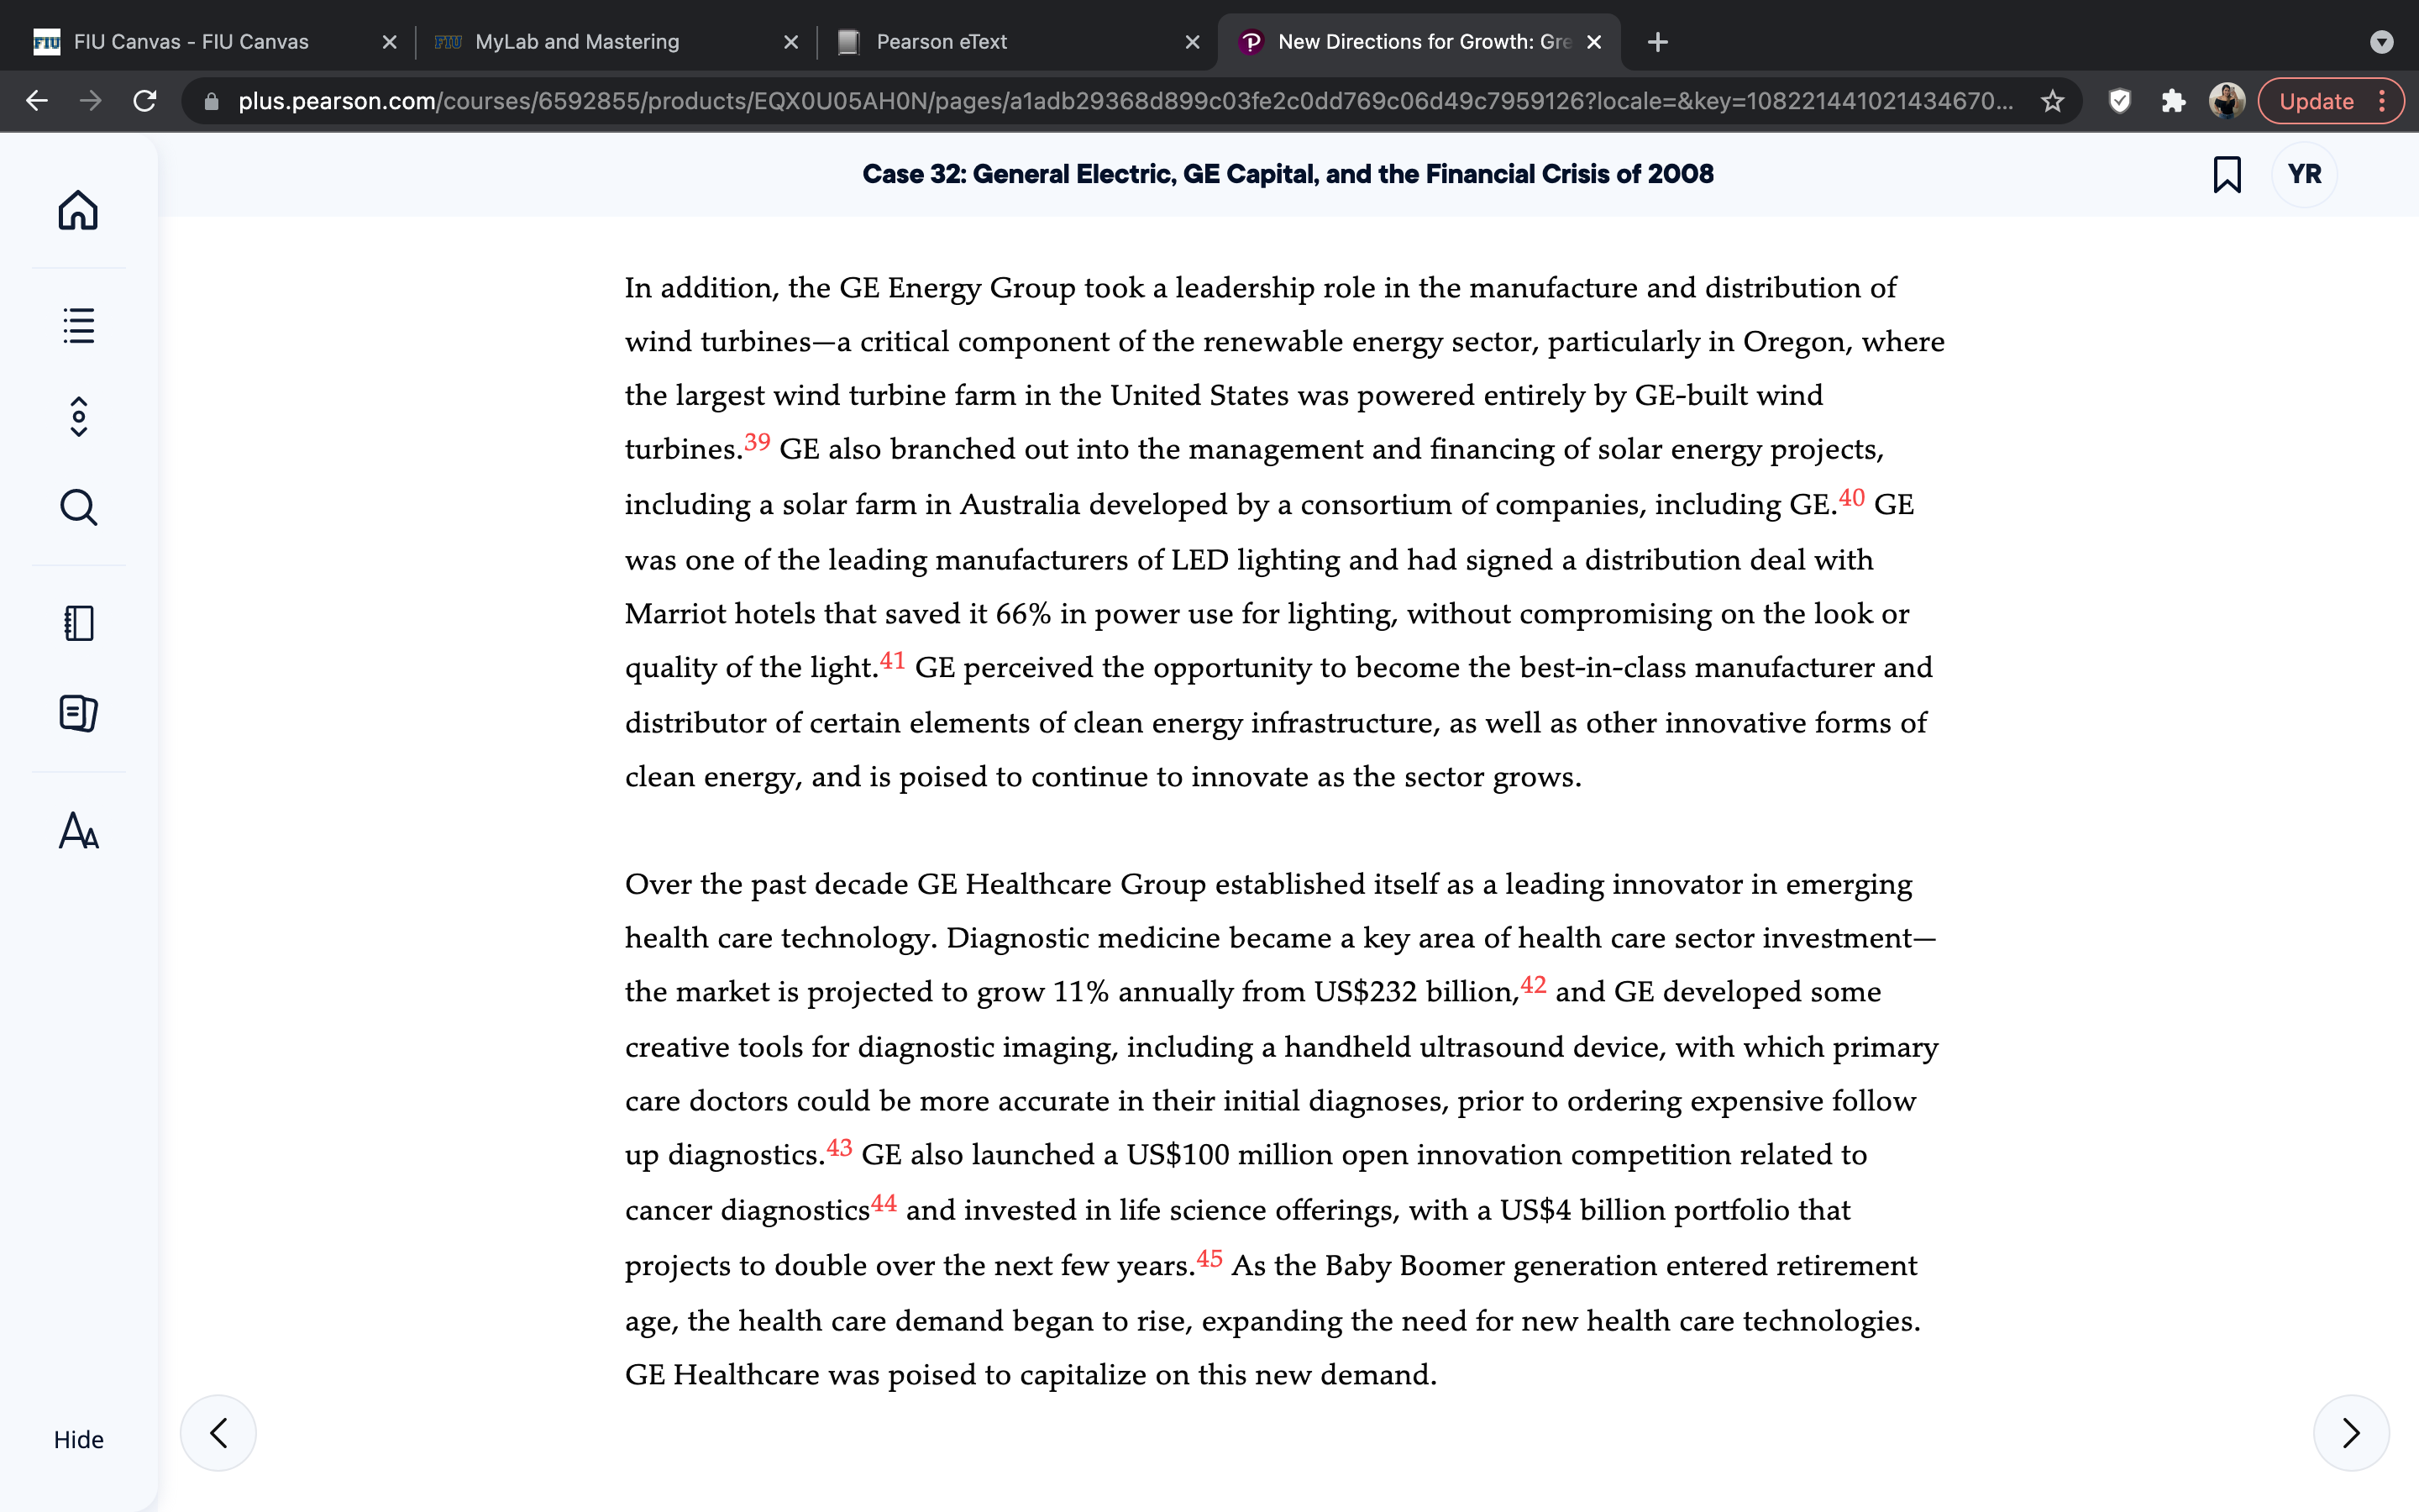Open the eText home icon
The image size is (2419, 1512).
78,210
